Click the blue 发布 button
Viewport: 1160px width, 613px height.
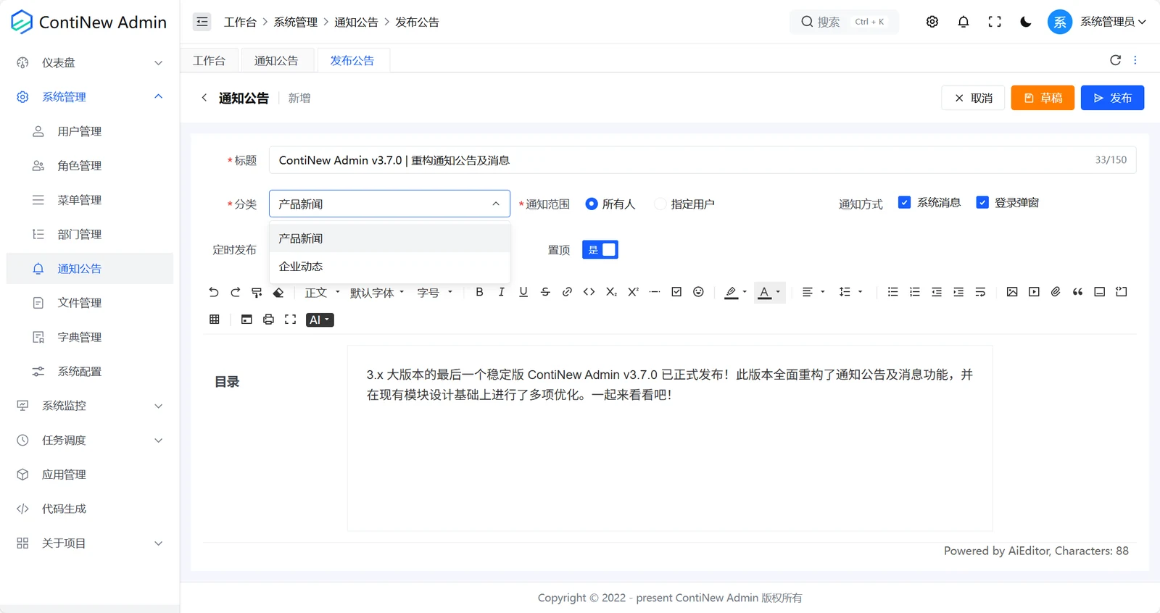click(1112, 98)
